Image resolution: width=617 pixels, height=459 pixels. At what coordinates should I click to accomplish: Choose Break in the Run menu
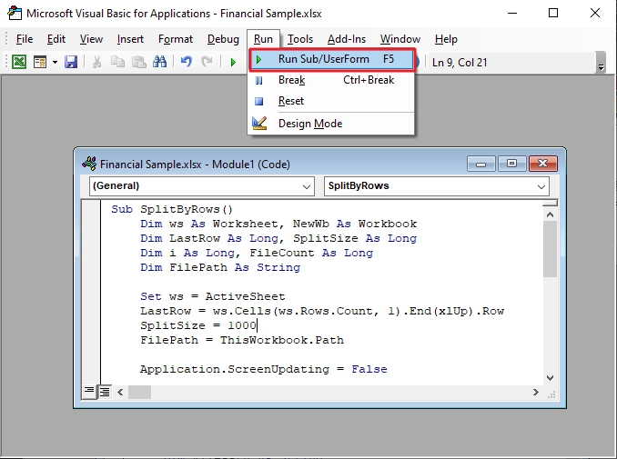click(332, 80)
